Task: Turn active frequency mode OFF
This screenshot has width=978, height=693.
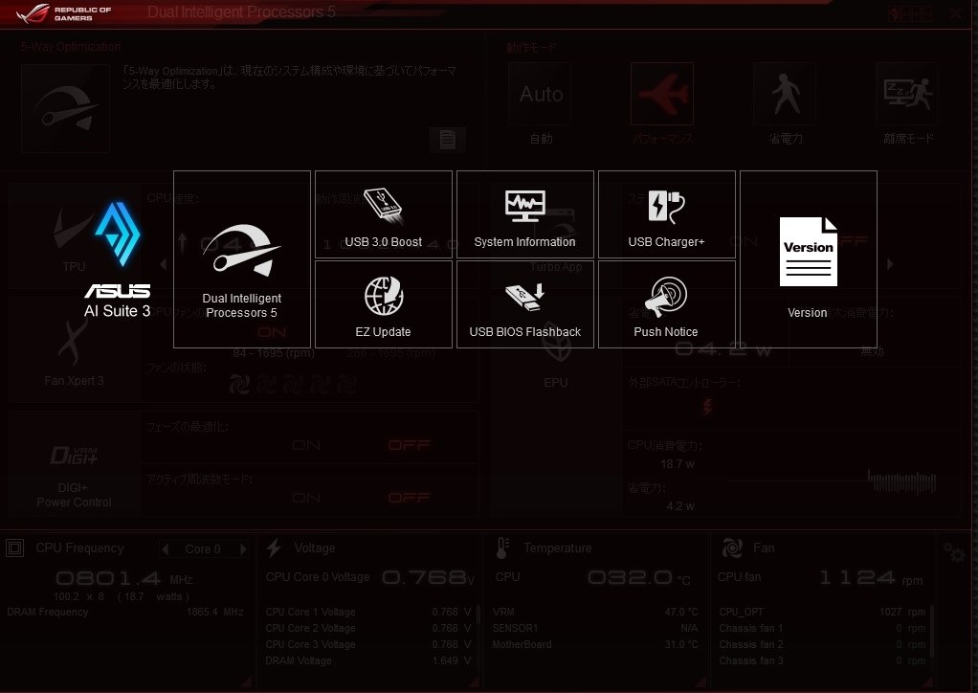Action: click(x=410, y=498)
